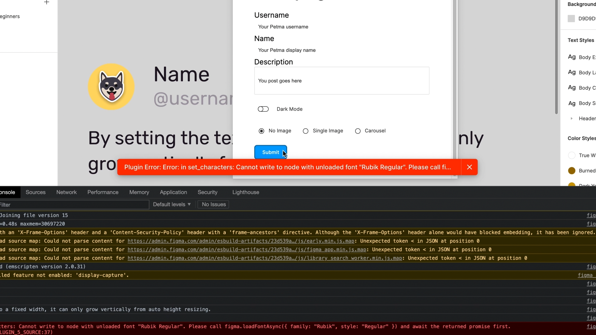Click the Plugin Error message text

coord(287,167)
